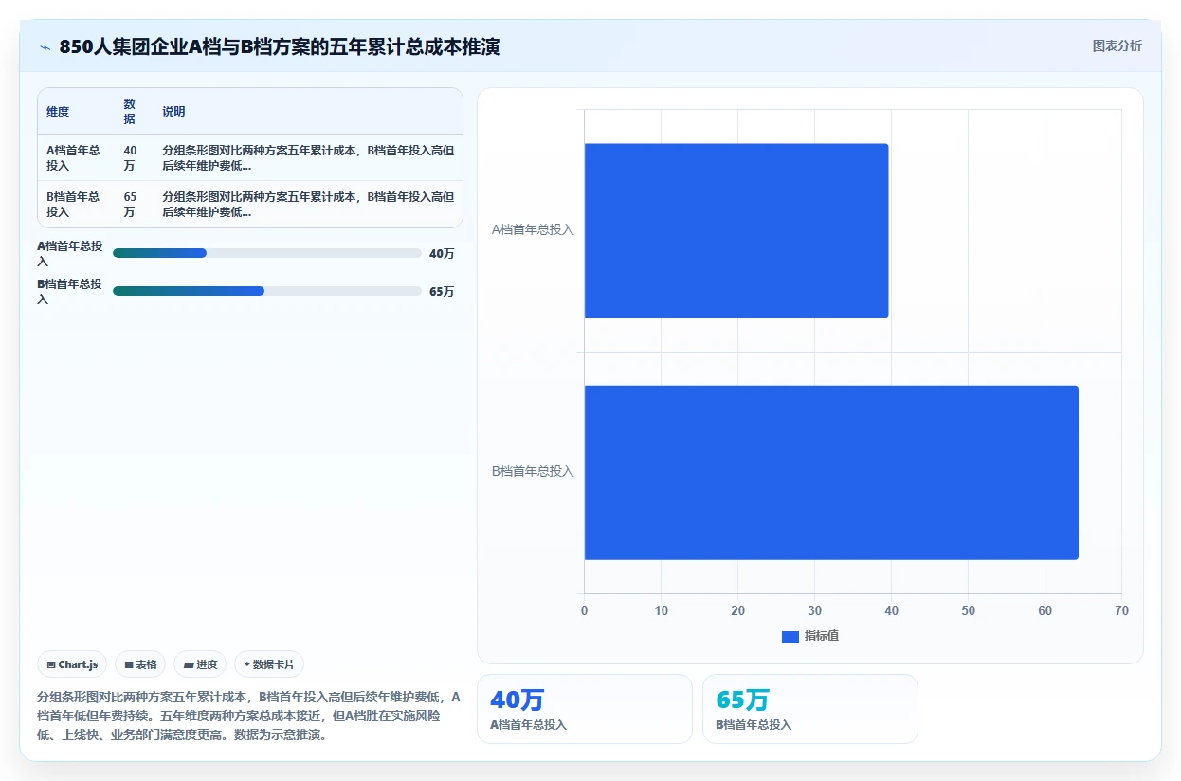Click A档 row description text in table
This screenshot has height=781, width=1181.
307,157
